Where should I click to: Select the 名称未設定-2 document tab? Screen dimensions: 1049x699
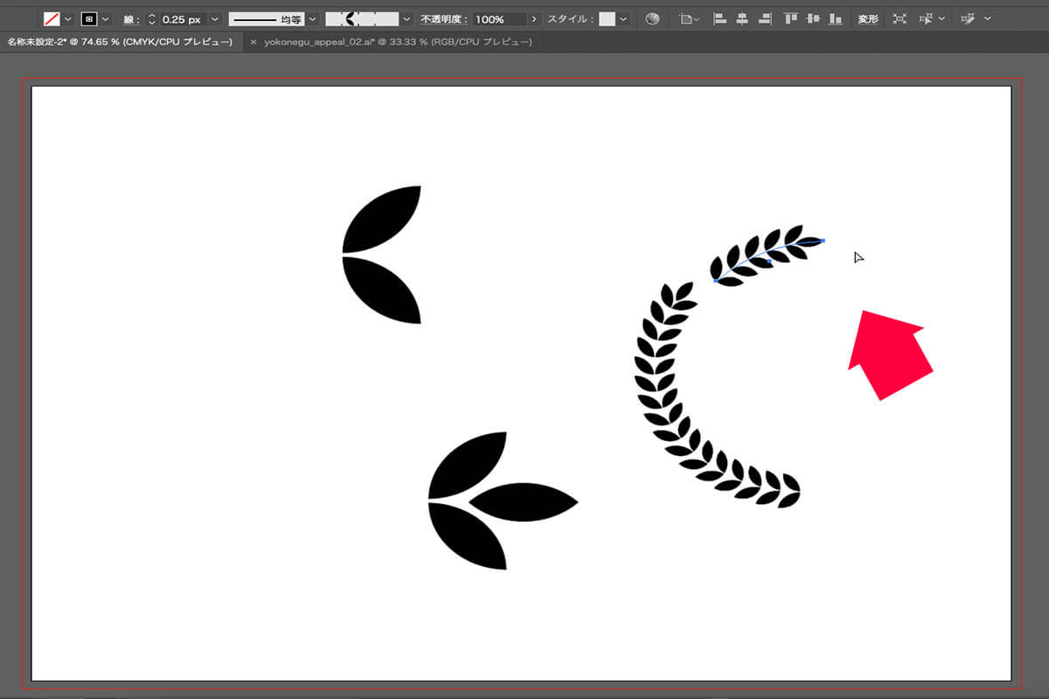[120, 42]
